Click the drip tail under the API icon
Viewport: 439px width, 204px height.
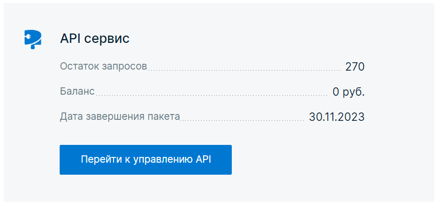point(33,47)
